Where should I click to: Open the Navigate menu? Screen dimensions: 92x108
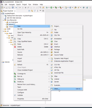12,4
